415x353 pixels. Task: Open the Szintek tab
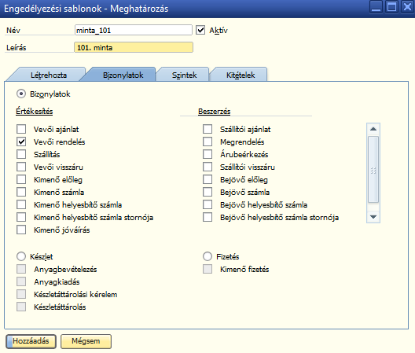[x=184, y=75]
